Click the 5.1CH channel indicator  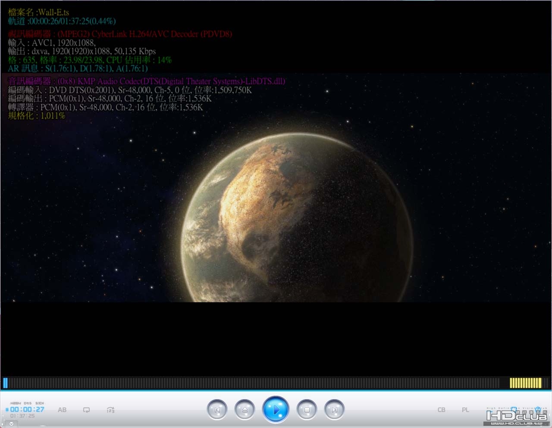tap(40, 403)
